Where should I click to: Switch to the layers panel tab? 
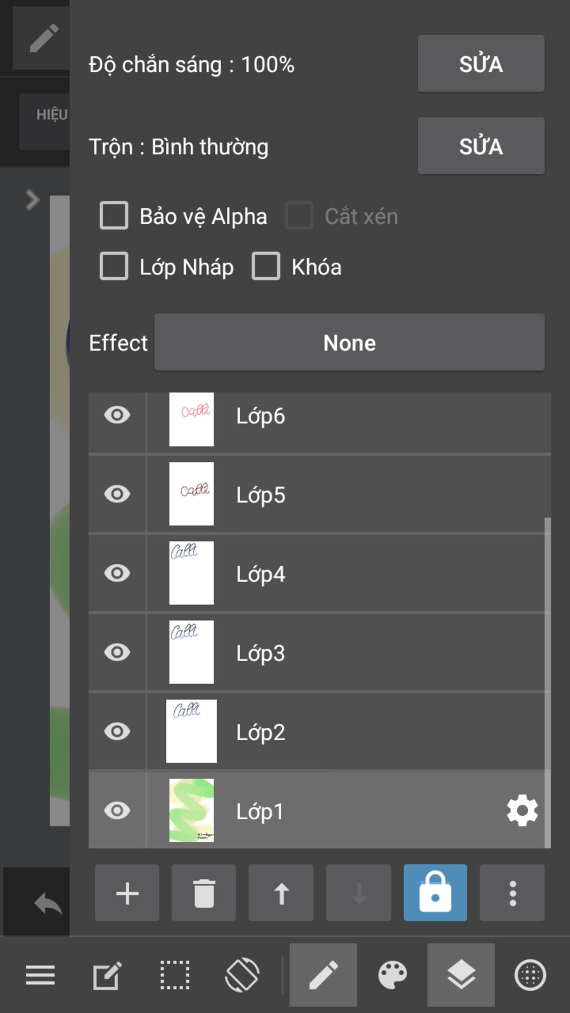pos(461,975)
